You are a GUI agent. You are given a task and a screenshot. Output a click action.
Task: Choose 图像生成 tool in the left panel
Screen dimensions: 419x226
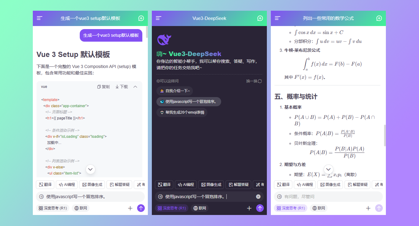coord(92,185)
